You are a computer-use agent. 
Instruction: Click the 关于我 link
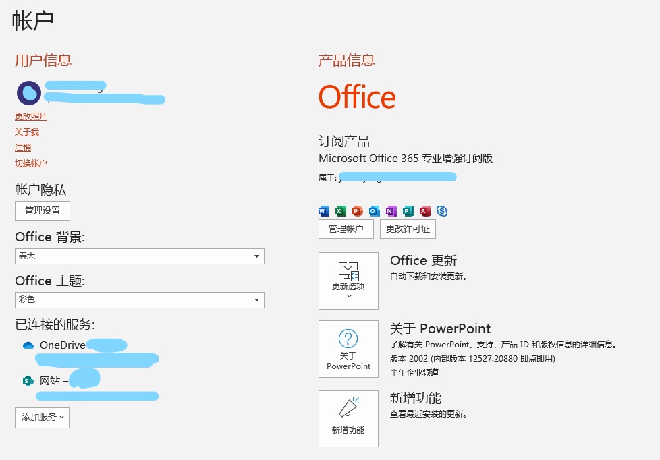[27, 132]
